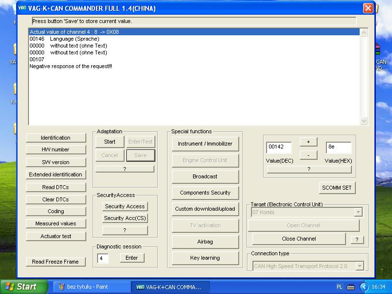Open Custom download/upload
Image resolution: width=392 pixels, height=294 pixels.
205,209
